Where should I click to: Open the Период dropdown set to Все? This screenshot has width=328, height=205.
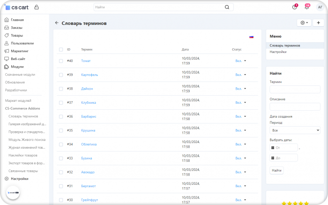click(x=295, y=130)
